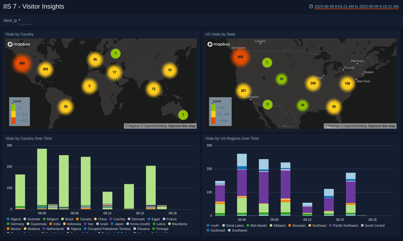The width and height of the screenshot is (403, 241).
Task: Open "Improve this map" on the country map
Action: (182, 126)
